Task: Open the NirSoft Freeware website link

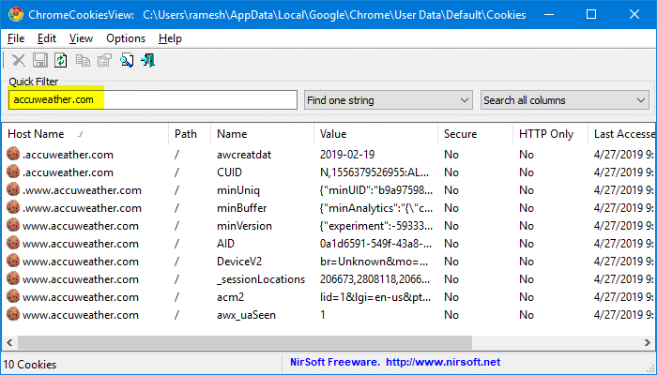Action: pos(395,362)
